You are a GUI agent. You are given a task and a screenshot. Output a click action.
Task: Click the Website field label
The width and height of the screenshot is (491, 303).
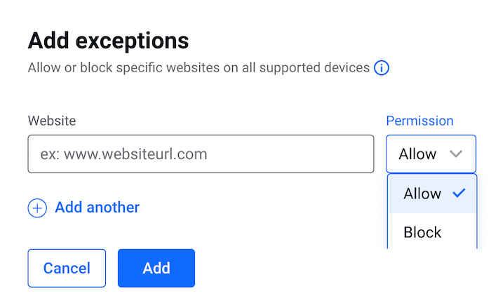[52, 121]
